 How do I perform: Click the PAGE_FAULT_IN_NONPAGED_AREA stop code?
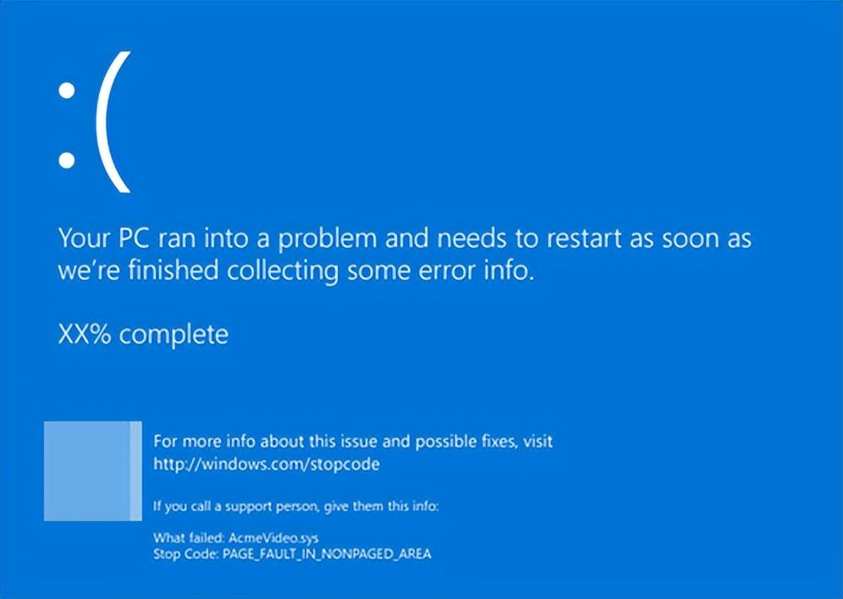327,554
